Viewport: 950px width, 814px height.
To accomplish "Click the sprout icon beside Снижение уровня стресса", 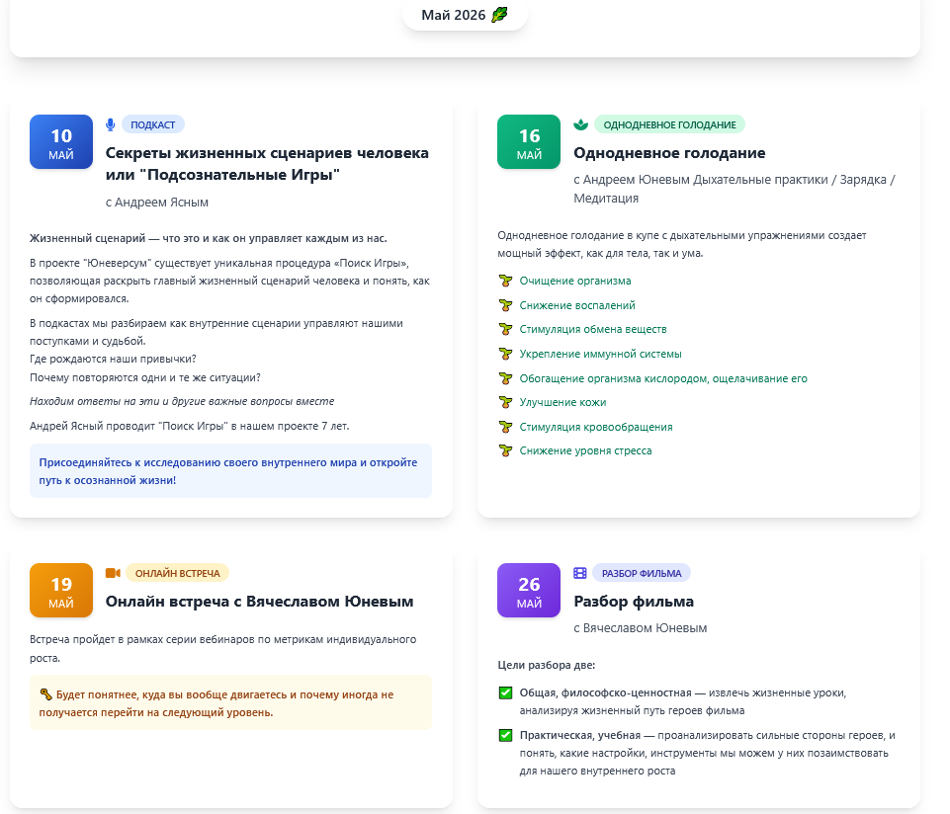I will (x=506, y=451).
